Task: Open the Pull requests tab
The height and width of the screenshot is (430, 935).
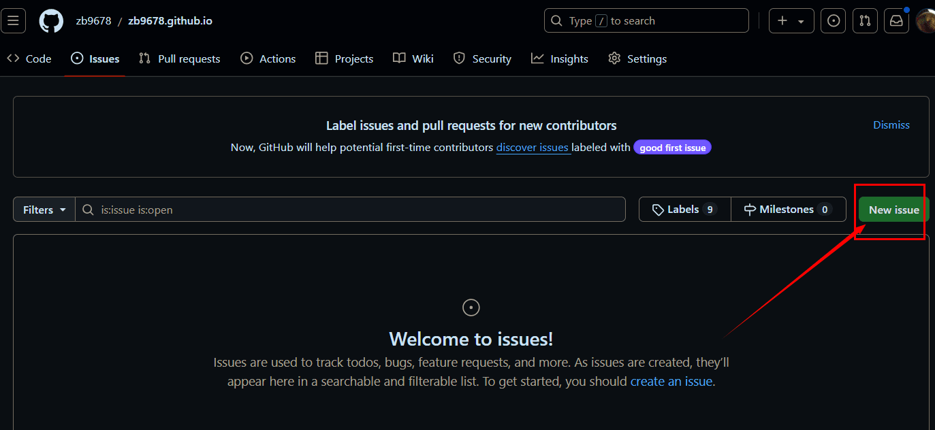Action: [x=180, y=59]
